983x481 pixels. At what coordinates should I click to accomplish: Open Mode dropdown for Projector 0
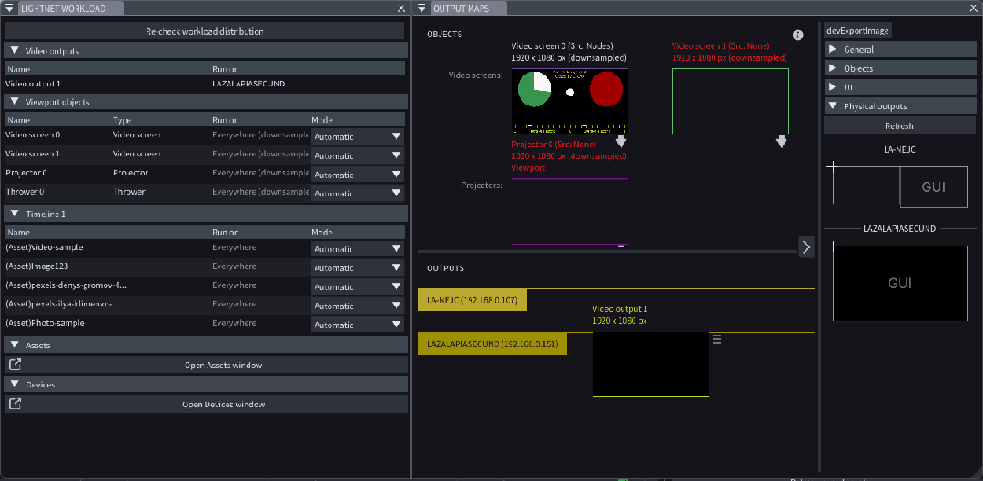pos(358,175)
